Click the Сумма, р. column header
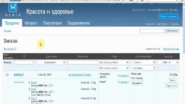 (x=168, y=57)
